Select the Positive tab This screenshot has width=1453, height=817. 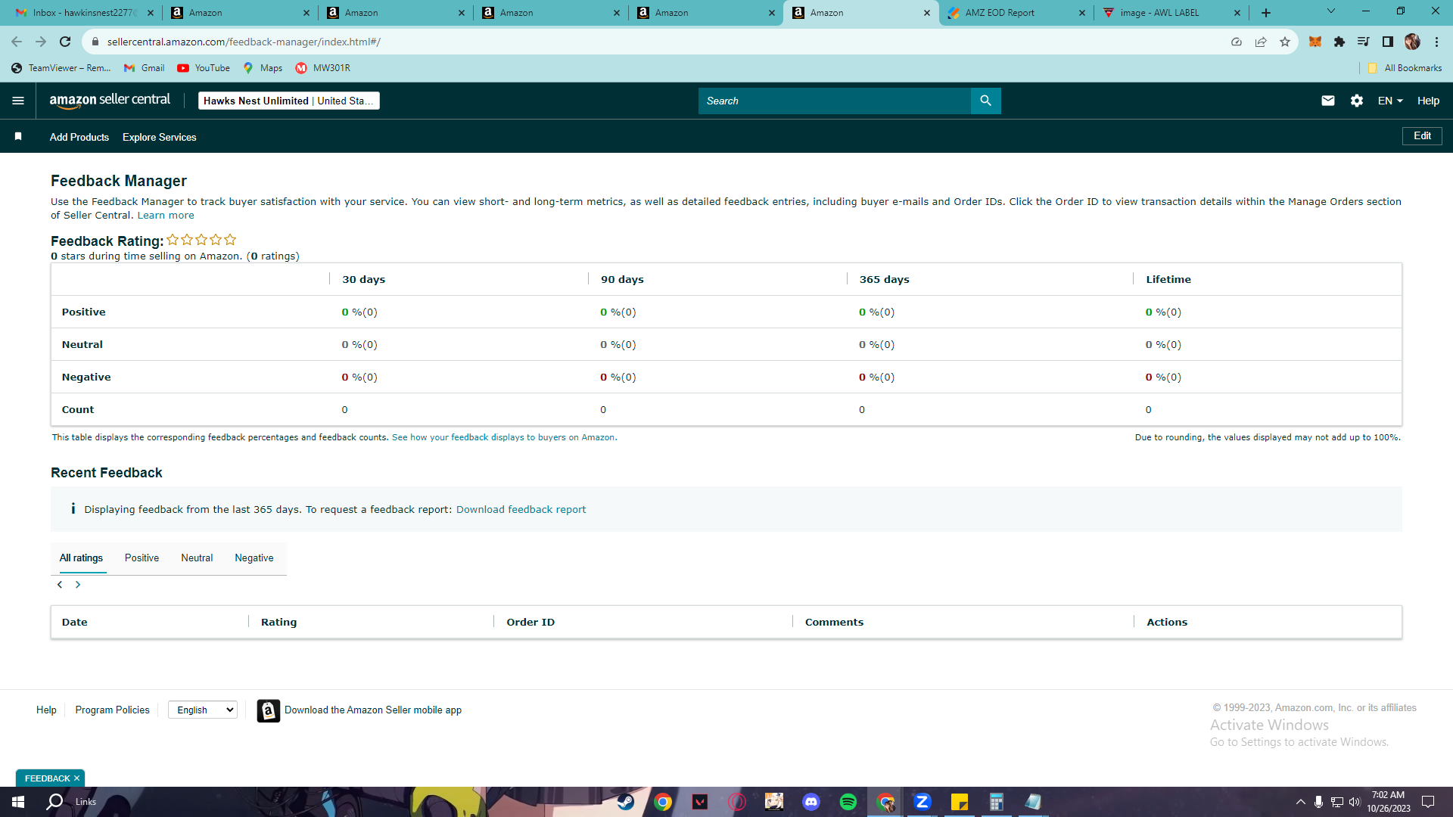pos(142,558)
